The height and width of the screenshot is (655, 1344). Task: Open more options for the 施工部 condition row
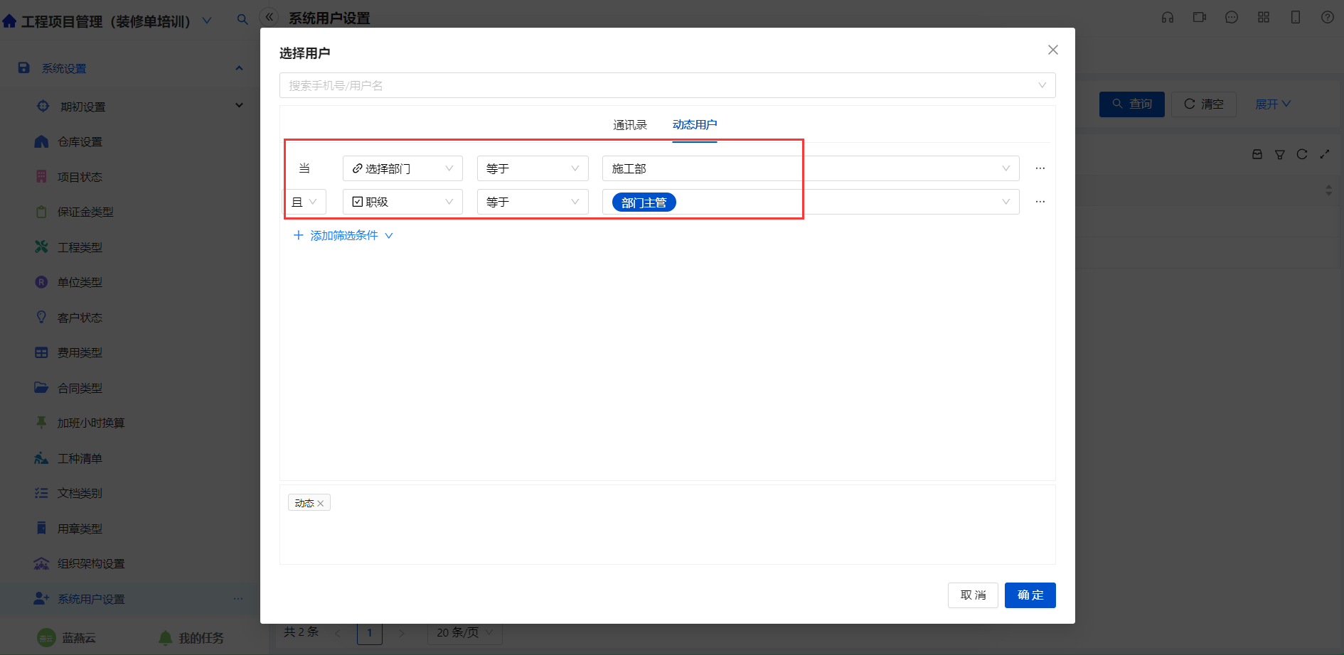1040,168
